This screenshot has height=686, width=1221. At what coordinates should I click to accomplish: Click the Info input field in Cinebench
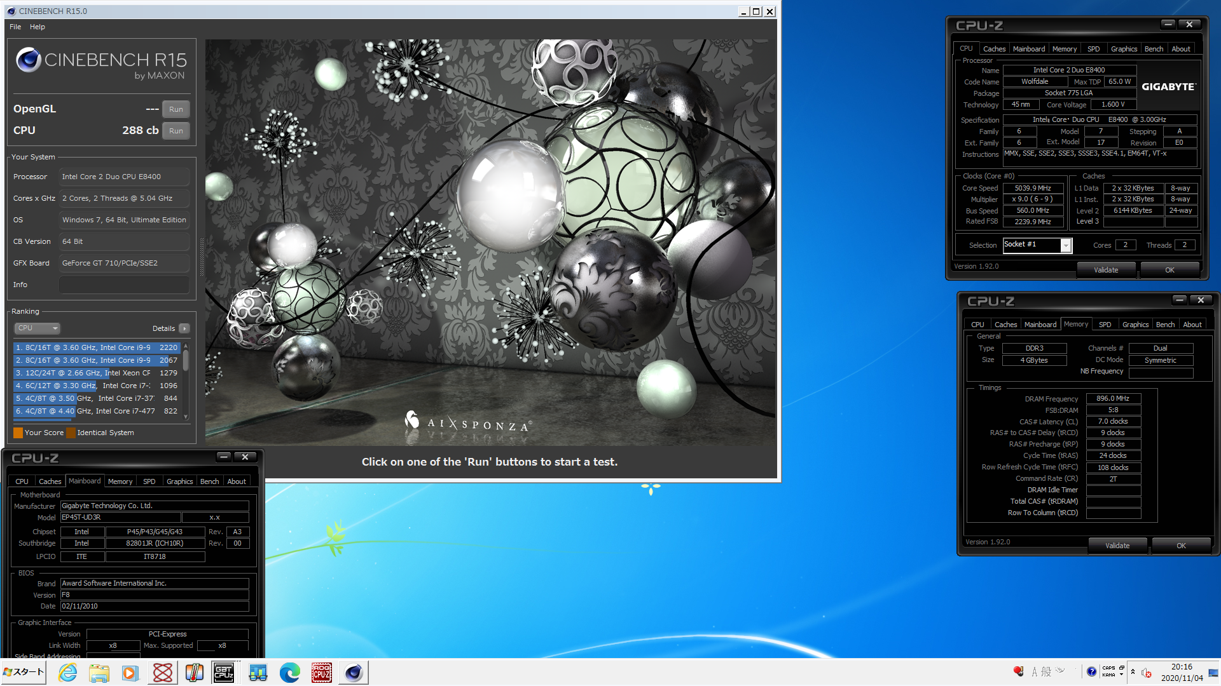pyautogui.click(x=125, y=285)
